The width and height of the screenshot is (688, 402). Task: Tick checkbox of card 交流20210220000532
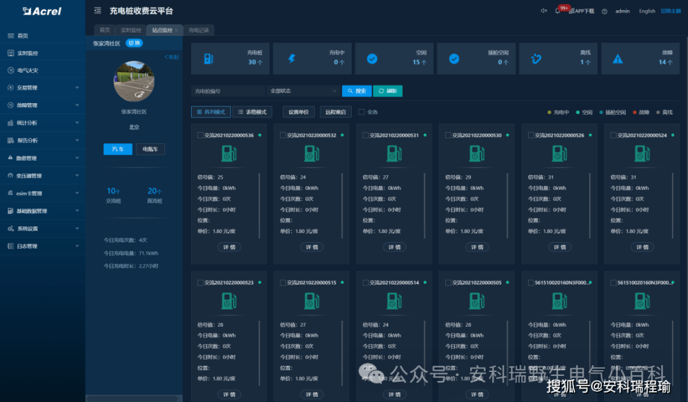pyautogui.click(x=283, y=135)
